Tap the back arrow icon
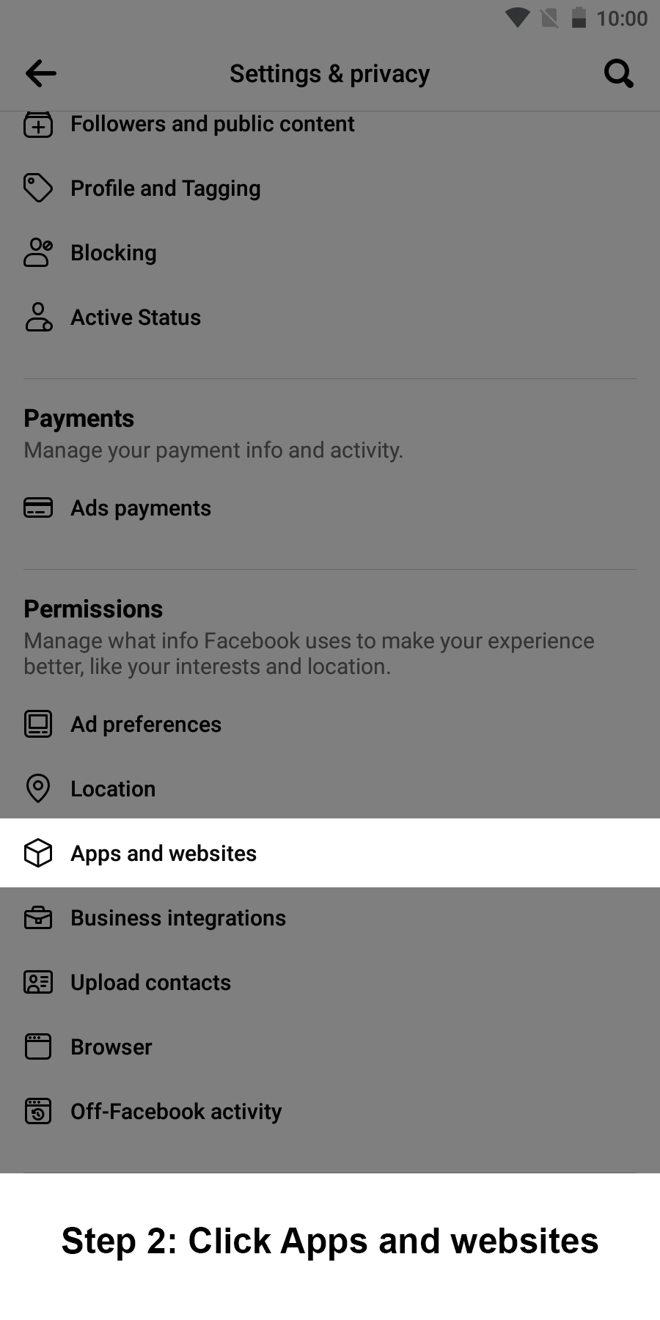 coord(41,73)
